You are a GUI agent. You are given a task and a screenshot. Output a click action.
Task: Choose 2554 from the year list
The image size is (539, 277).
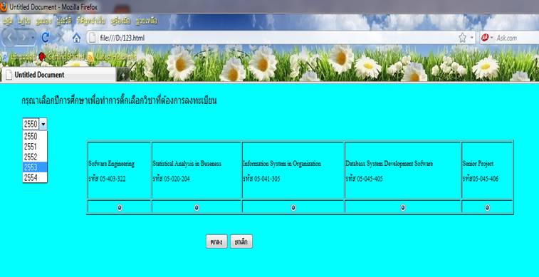[35, 178]
